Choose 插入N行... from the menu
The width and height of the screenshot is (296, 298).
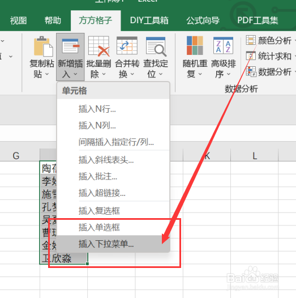click(x=113, y=109)
